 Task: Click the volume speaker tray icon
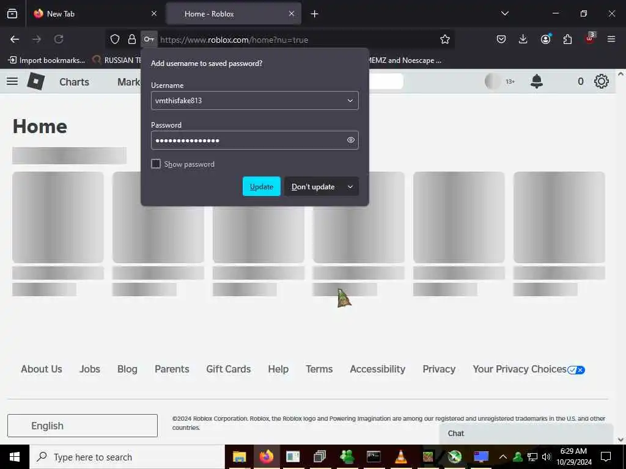[x=546, y=457]
